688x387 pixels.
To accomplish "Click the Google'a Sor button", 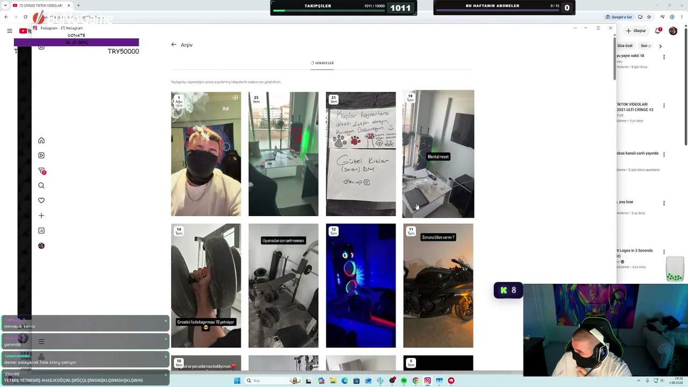I will pos(619,17).
